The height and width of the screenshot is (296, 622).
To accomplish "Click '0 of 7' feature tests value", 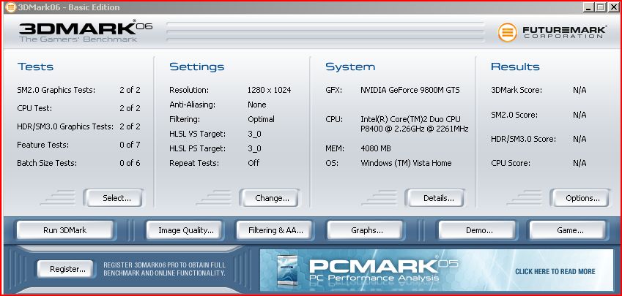I will pos(130,145).
